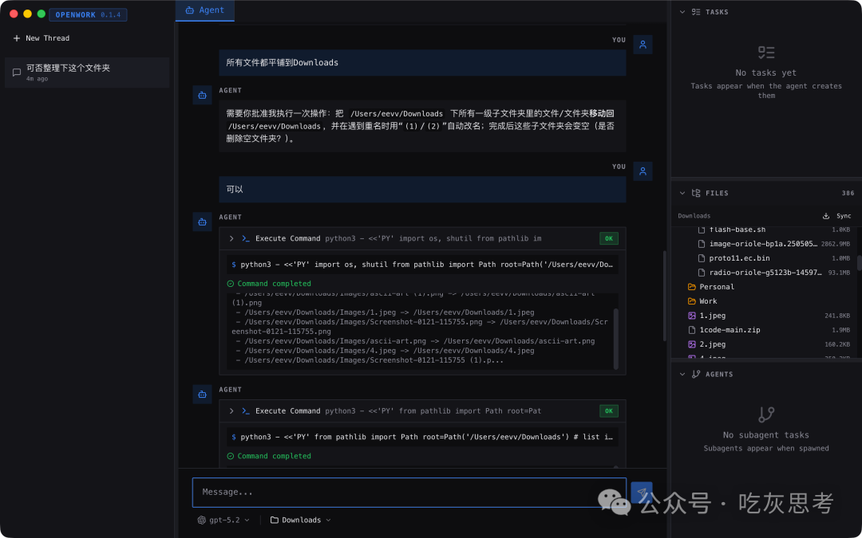Click the folder icon beside Personal
Viewport: 862px width, 538px height.
(x=692, y=287)
